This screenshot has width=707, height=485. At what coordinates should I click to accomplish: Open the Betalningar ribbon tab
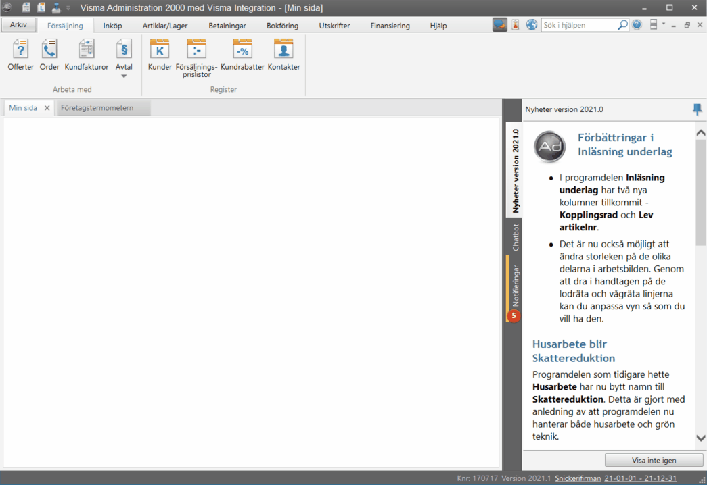pyautogui.click(x=227, y=26)
